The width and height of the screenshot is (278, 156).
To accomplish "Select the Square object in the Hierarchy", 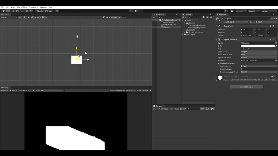I will tap(166, 27).
